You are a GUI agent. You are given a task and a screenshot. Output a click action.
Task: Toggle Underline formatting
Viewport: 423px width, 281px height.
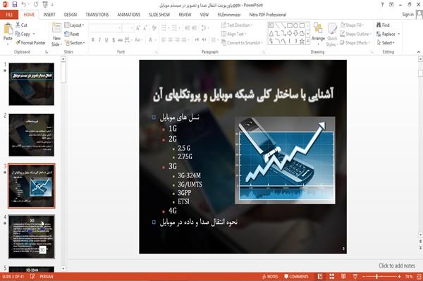point(106,40)
